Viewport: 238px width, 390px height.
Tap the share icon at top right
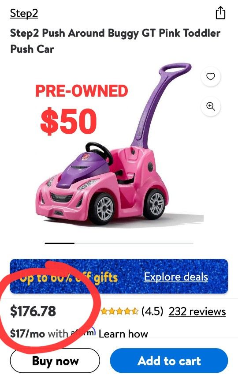pyautogui.click(x=220, y=13)
